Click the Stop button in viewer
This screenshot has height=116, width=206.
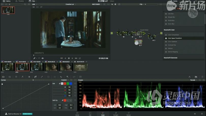[69, 58]
